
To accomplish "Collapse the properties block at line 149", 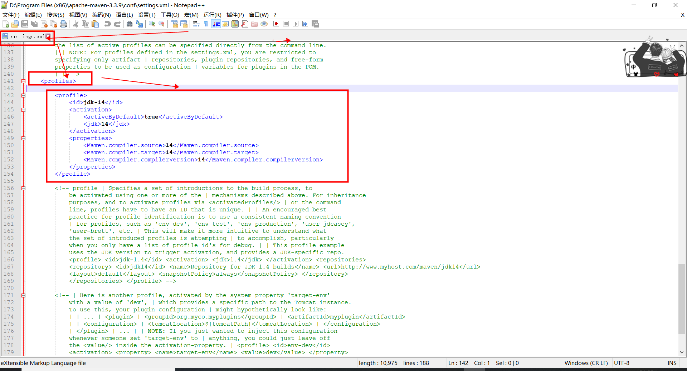I will (x=23, y=138).
